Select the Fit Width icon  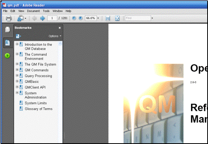tap(108, 18)
